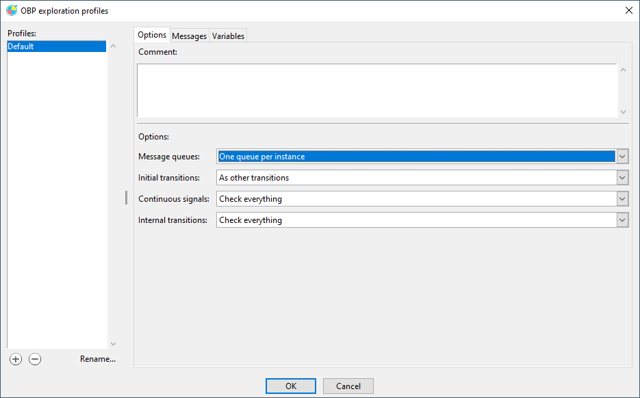Add a new profile with plus icon

pos(16,359)
